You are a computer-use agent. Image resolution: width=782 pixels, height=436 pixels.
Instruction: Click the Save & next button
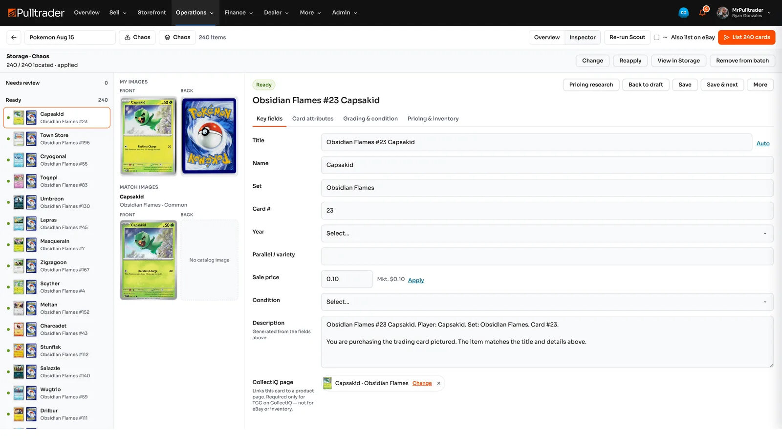tap(722, 85)
